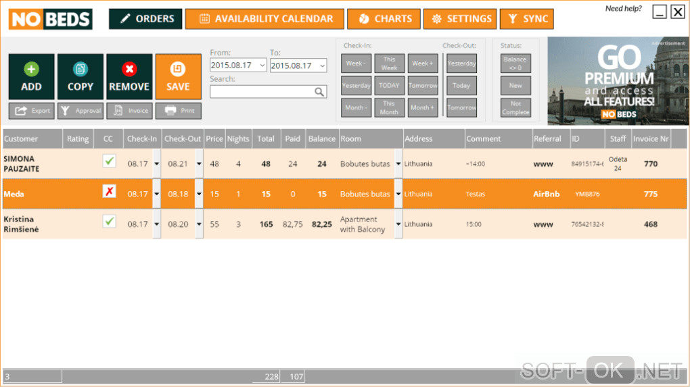Click the Check-In Week + button

click(422, 63)
